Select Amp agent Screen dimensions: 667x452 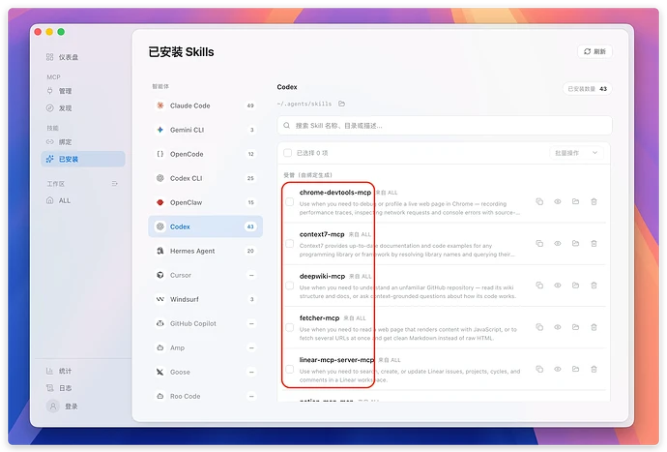pos(206,348)
